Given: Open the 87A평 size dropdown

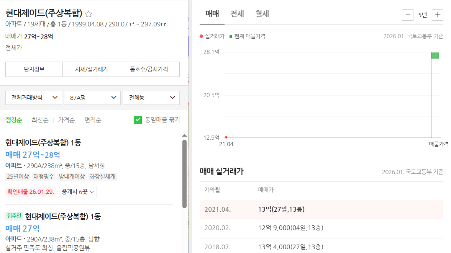Looking at the screenshot, I should (92, 98).
